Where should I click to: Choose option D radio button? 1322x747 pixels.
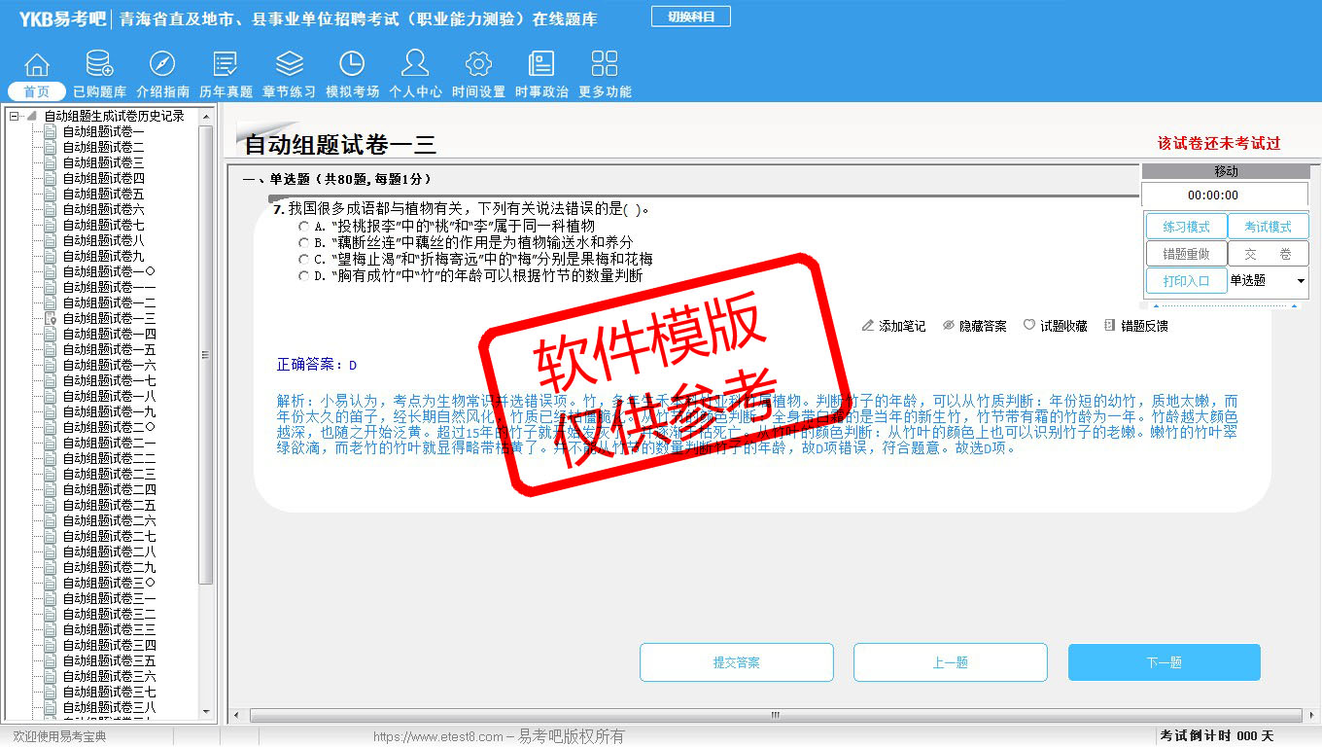[304, 276]
